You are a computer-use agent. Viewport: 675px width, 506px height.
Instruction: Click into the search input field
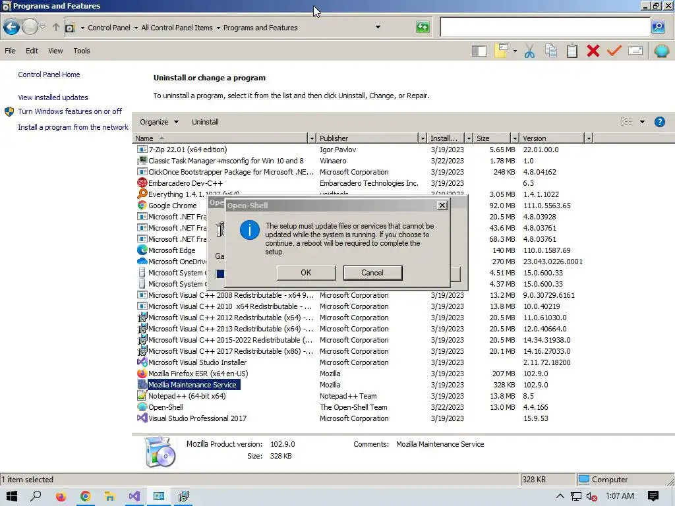pos(545,27)
